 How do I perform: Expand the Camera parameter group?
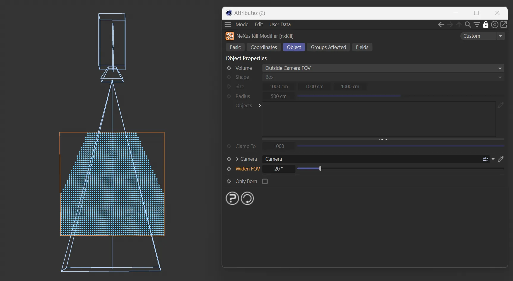point(237,159)
